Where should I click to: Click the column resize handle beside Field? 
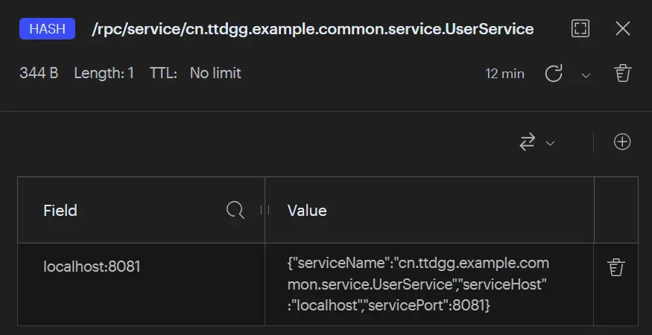[265, 211]
